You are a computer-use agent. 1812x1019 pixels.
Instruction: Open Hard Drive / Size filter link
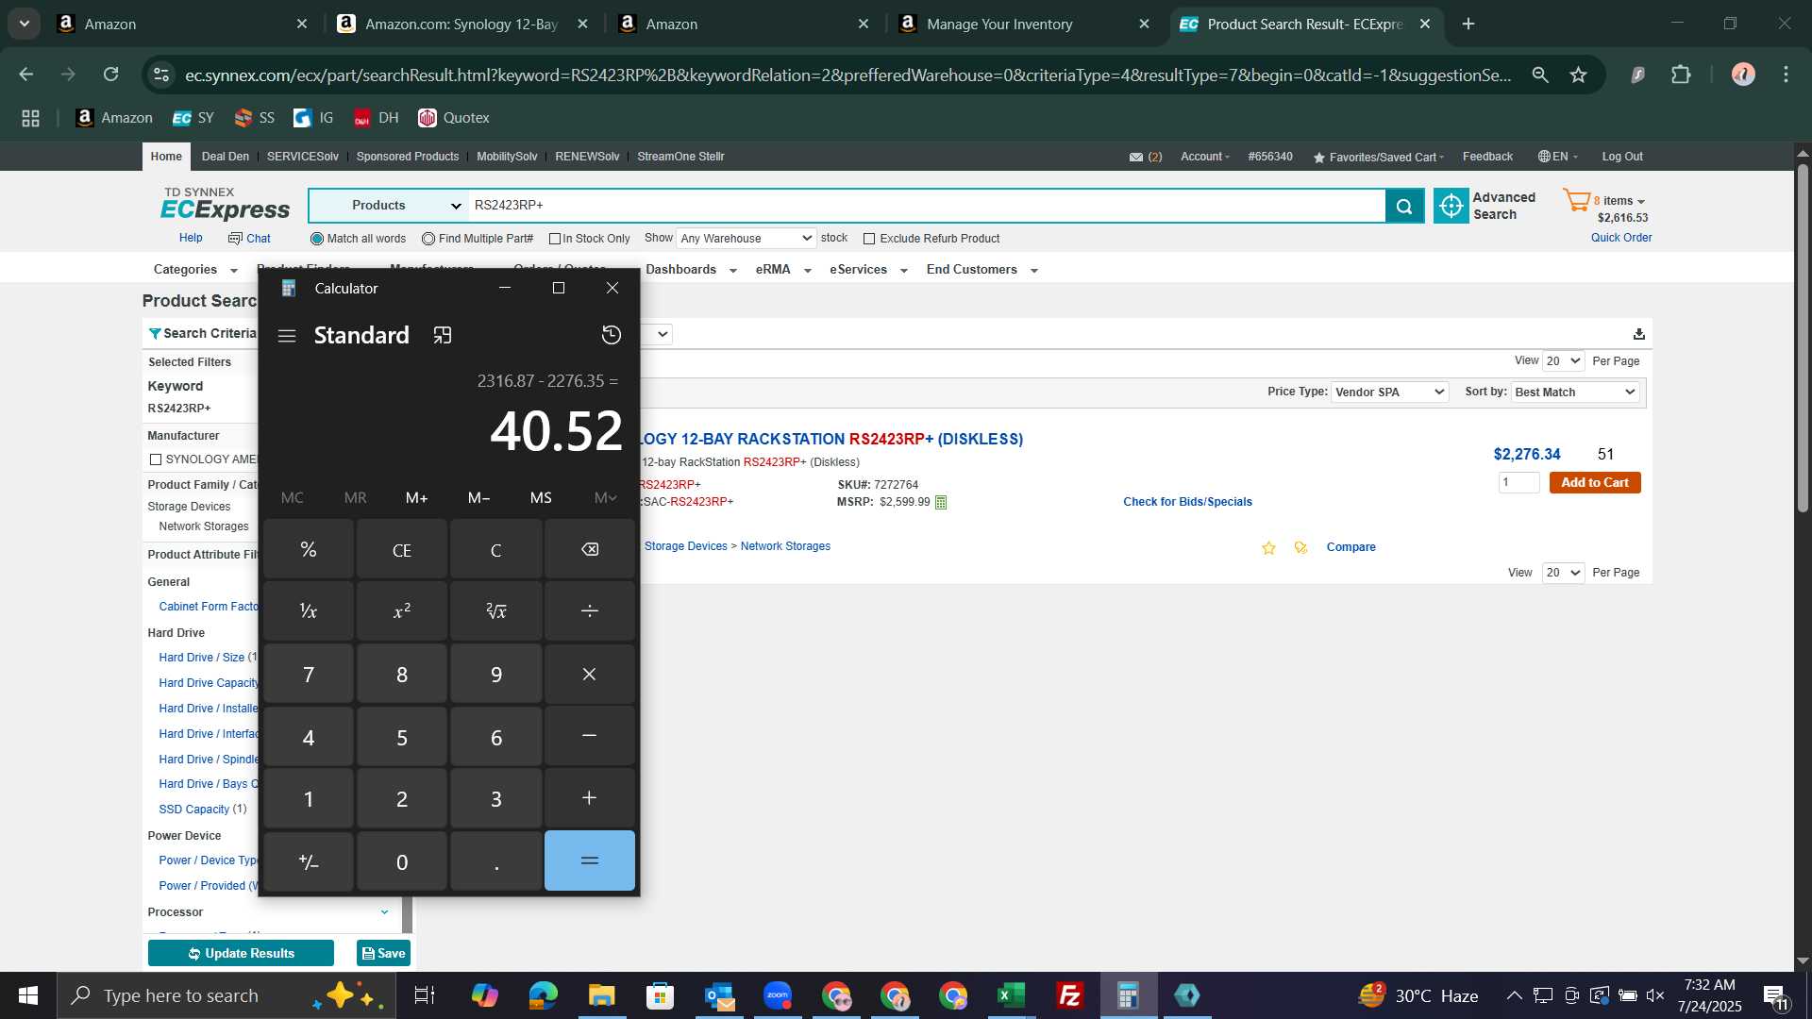click(x=201, y=658)
